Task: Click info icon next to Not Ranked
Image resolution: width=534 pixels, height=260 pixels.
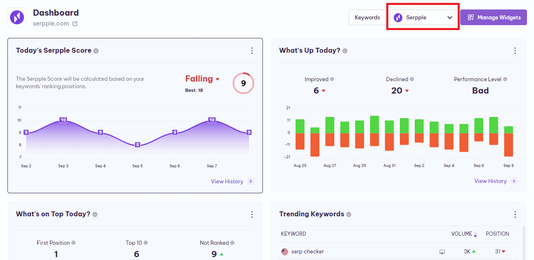Action: click(232, 243)
